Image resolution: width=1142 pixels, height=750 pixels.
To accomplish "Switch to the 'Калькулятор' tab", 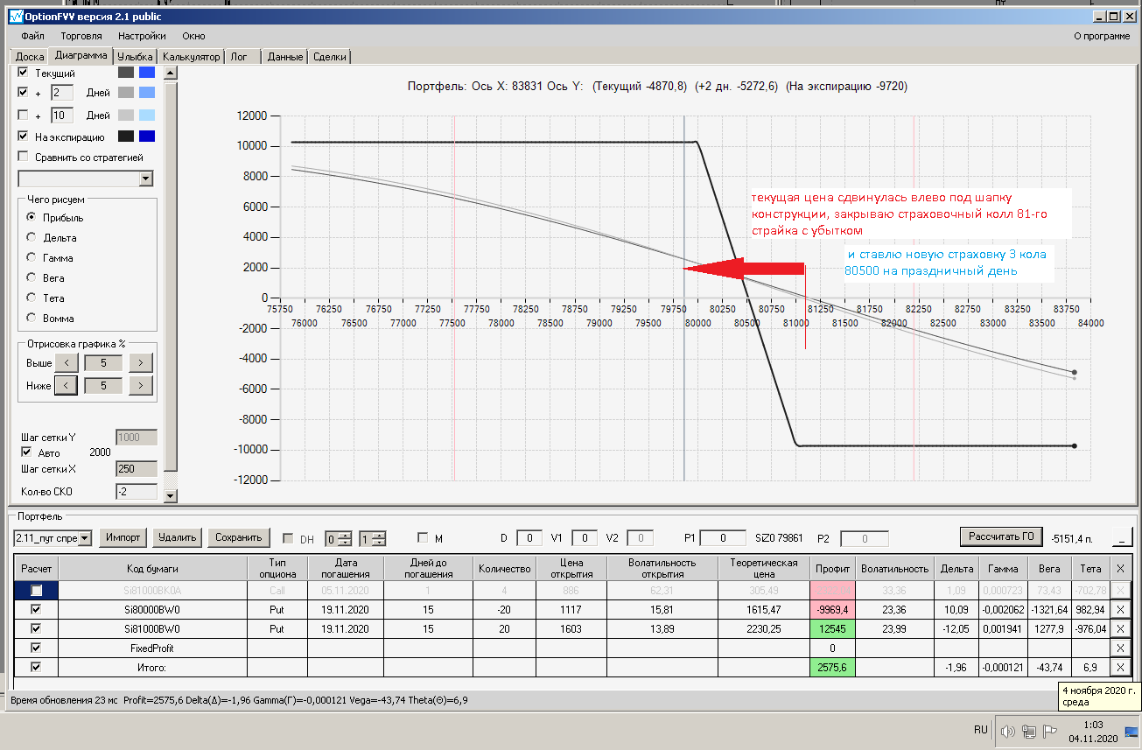I will pyautogui.click(x=192, y=57).
